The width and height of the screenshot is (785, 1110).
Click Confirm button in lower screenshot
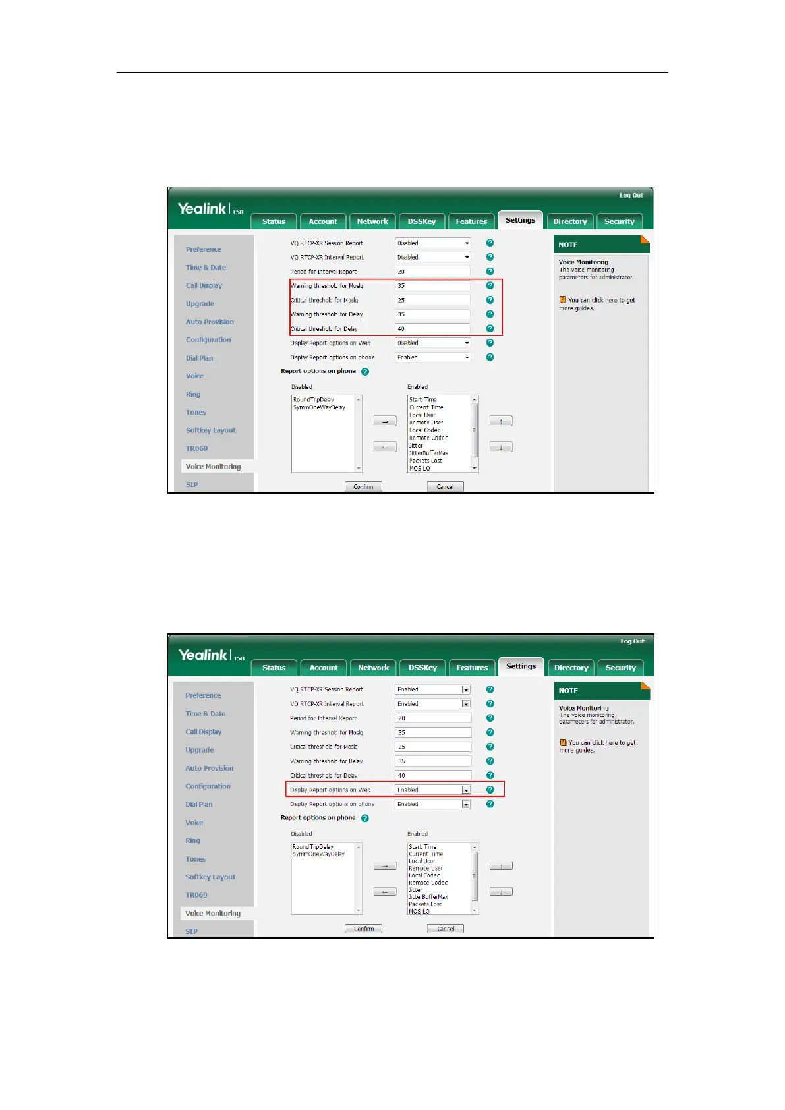pyautogui.click(x=363, y=929)
